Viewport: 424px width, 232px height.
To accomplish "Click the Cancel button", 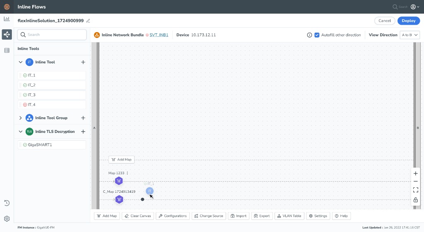I will (x=385, y=21).
